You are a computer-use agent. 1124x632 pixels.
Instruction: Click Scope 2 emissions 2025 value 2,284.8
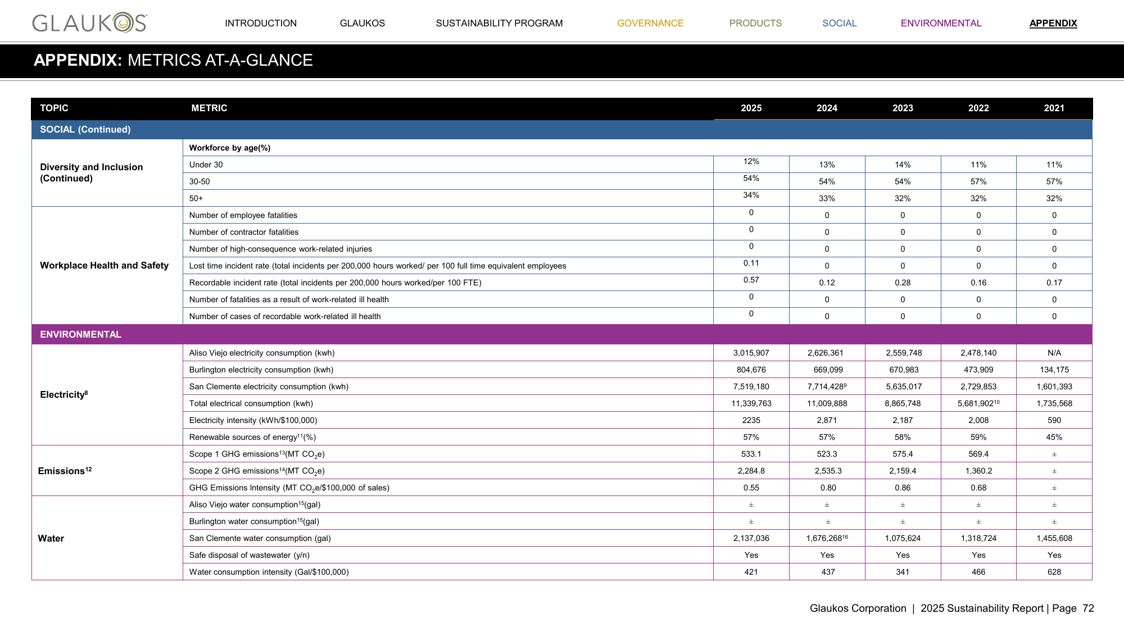click(751, 471)
